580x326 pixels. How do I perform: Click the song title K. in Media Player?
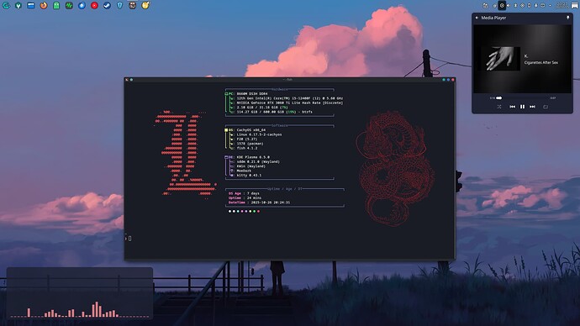tap(526, 56)
